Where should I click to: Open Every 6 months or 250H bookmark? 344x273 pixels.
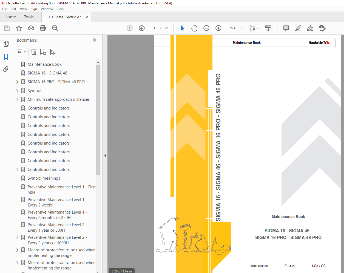(x=57, y=215)
